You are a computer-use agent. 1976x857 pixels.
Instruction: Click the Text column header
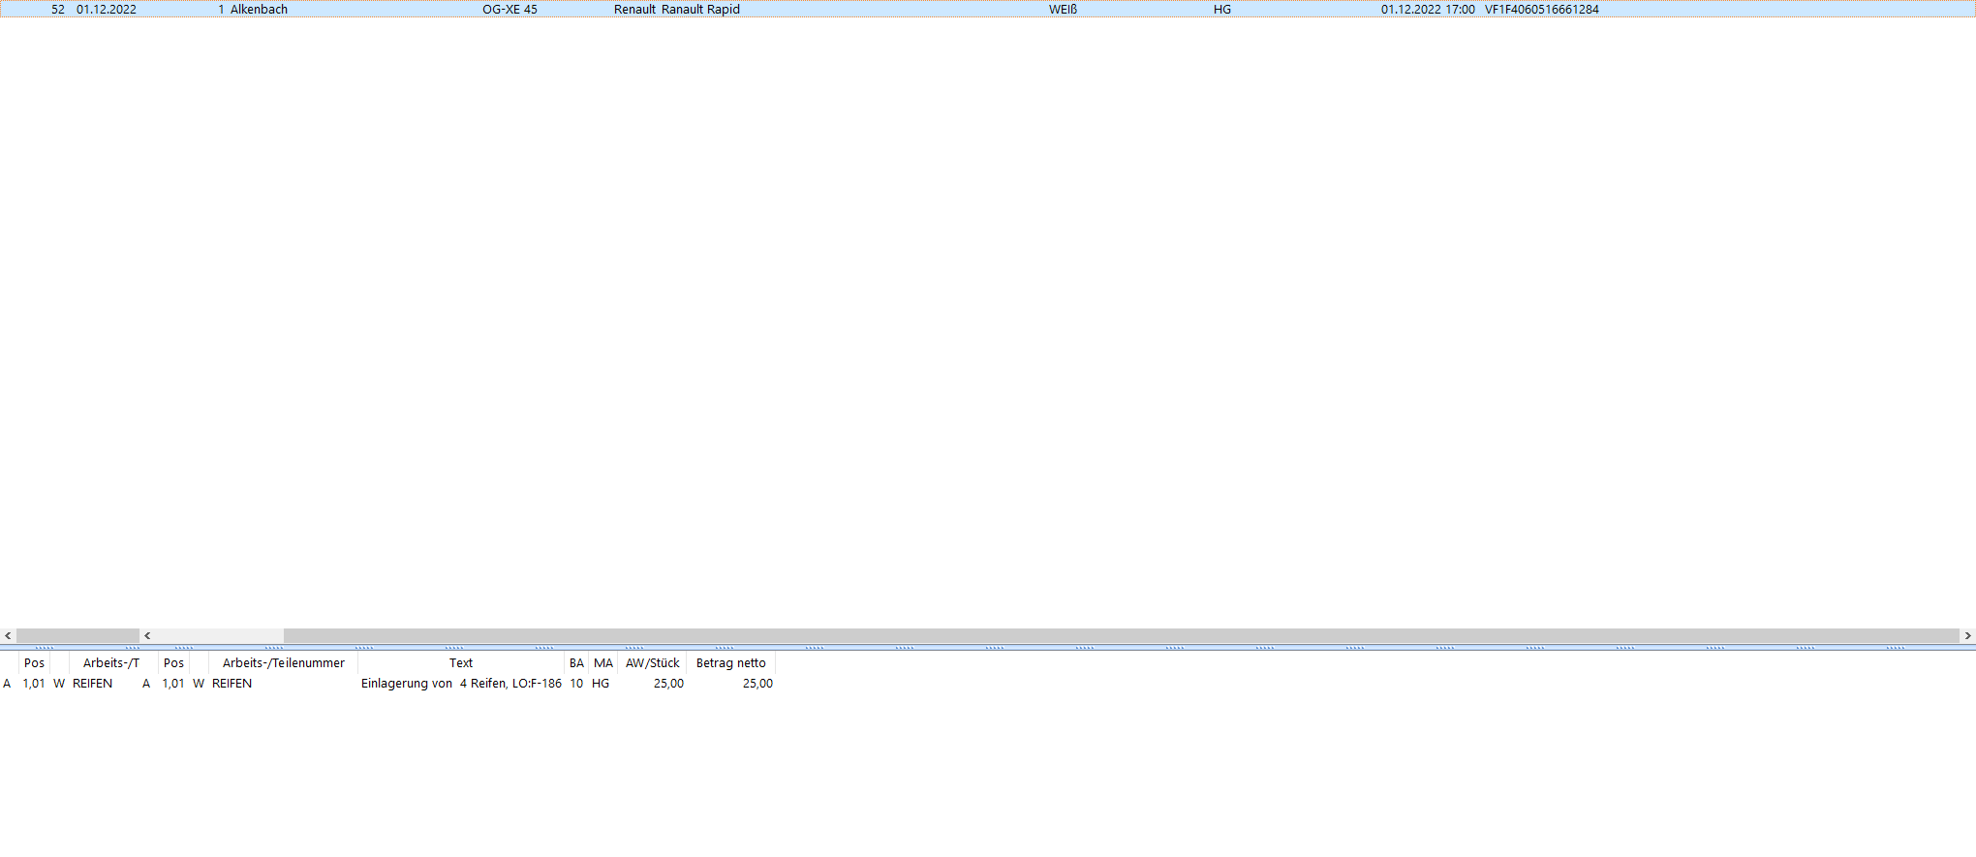pyautogui.click(x=460, y=663)
